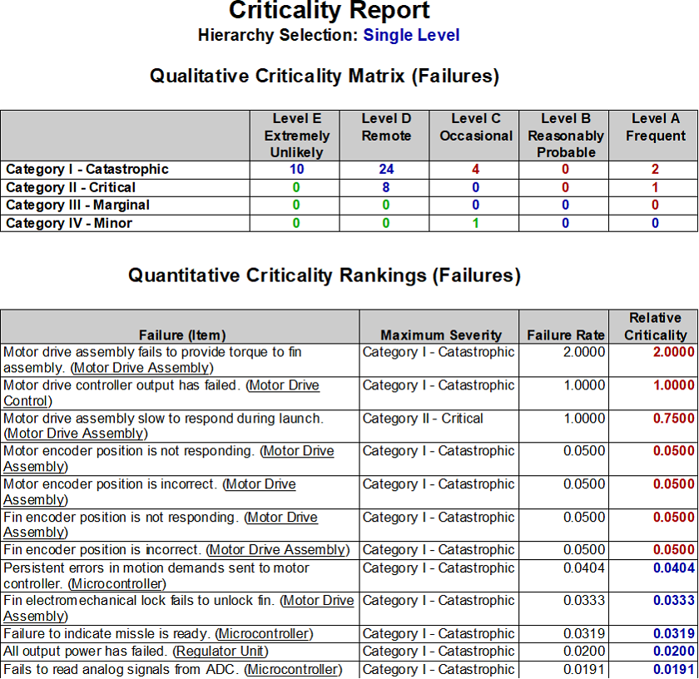Image resolution: width=699 pixels, height=679 pixels.
Task: Select the Catastrophic Level E count '10'
Action: [x=296, y=170]
